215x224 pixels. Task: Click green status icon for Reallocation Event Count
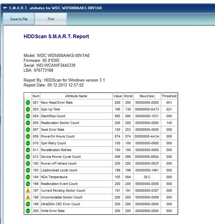click(x=28, y=184)
